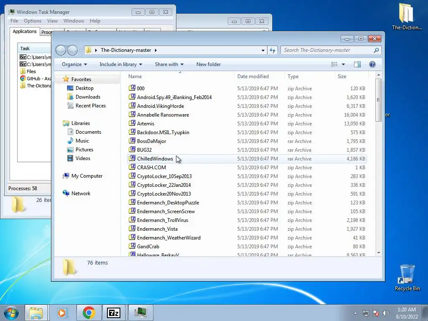Click the Back navigation arrow in Explorer
This screenshot has height=321, width=428.
coord(61,50)
